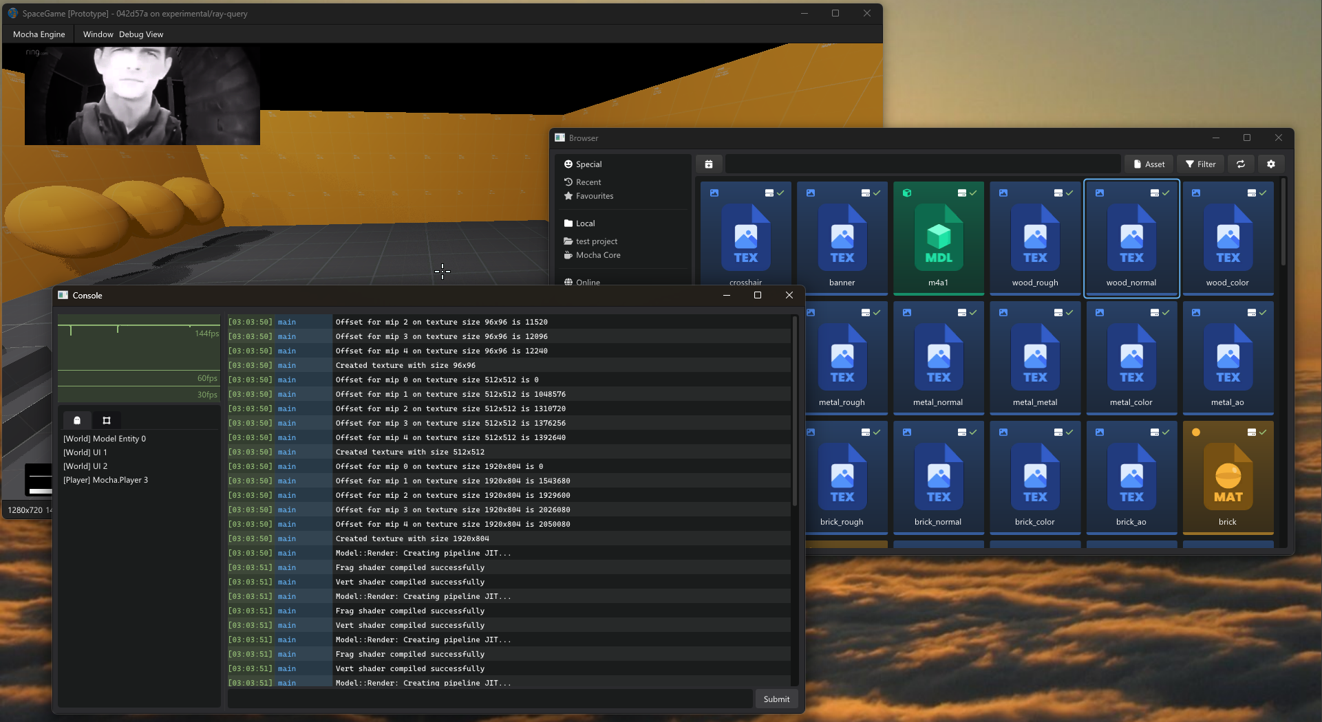
Task: Open the Browser settings gear
Action: point(1271,164)
